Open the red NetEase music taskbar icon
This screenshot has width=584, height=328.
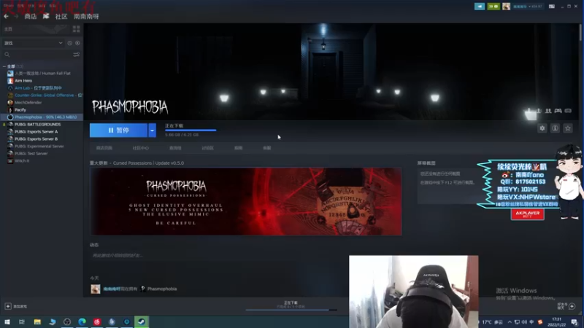pos(97,322)
